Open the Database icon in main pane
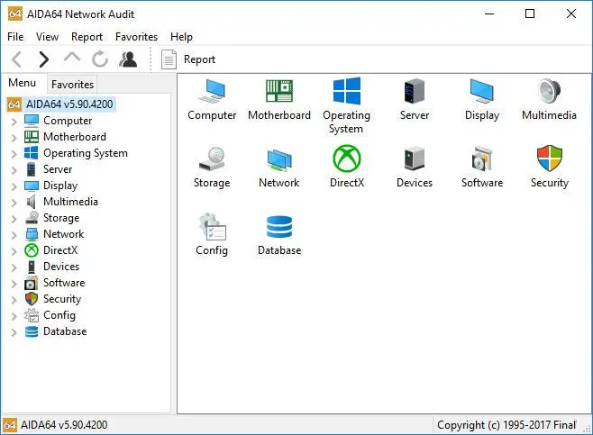This screenshot has height=435, width=593. pyautogui.click(x=279, y=227)
